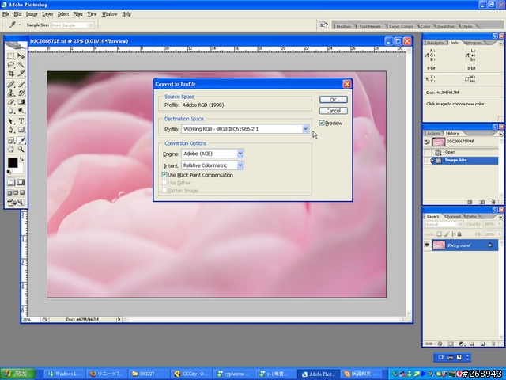
Task: Switch to Quick Mask mode
Action: pyautogui.click(x=21, y=182)
